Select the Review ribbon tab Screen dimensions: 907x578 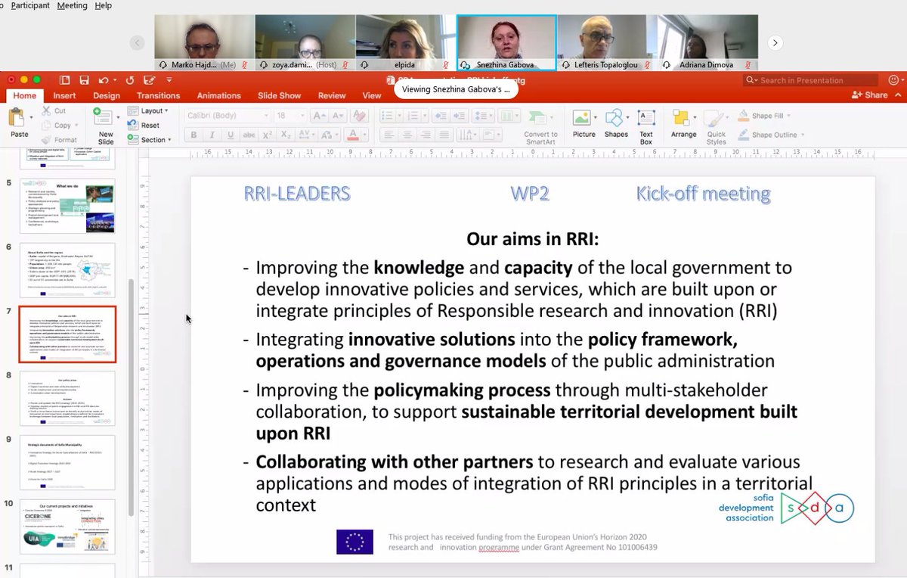[x=332, y=96]
